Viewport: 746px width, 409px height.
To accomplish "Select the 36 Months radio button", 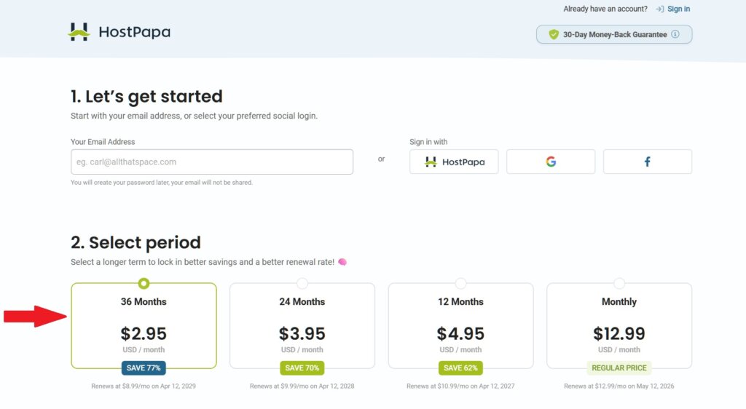I will click(x=144, y=283).
